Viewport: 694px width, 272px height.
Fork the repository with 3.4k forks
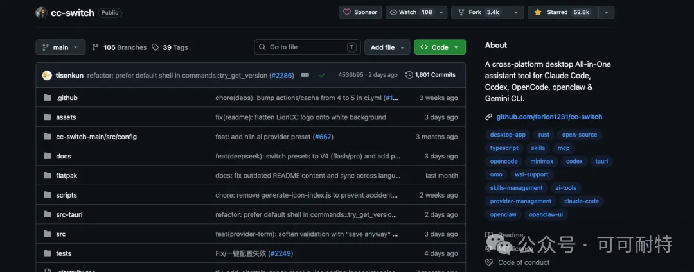[479, 12]
